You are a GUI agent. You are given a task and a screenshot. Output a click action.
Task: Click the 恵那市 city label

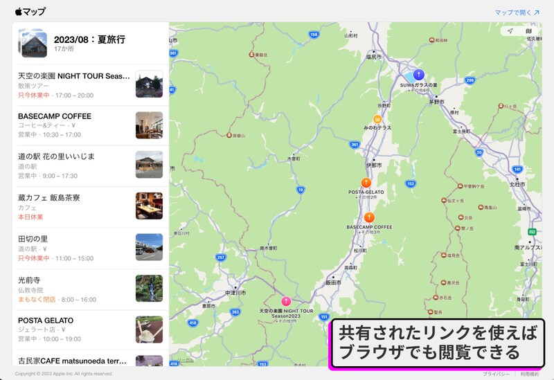click(x=208, y=306)
